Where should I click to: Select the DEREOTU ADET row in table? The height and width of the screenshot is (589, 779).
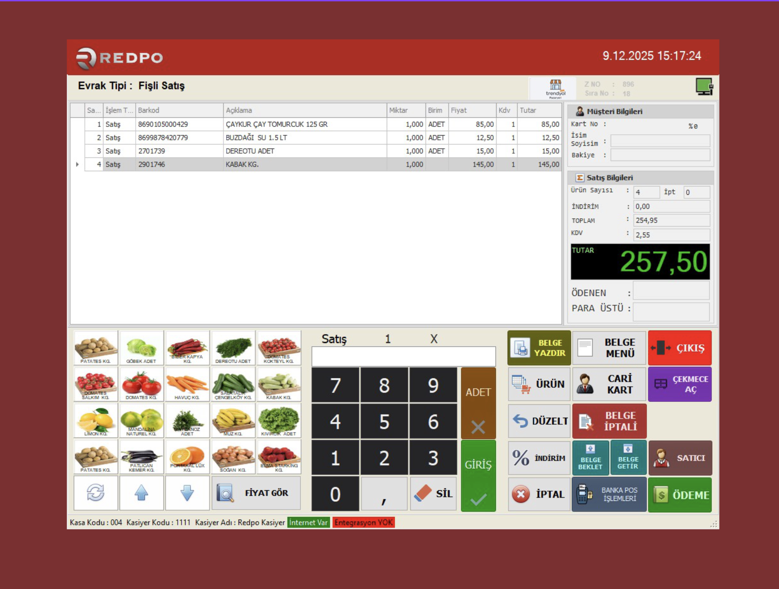pyautogui.click(x=249, y=151)
